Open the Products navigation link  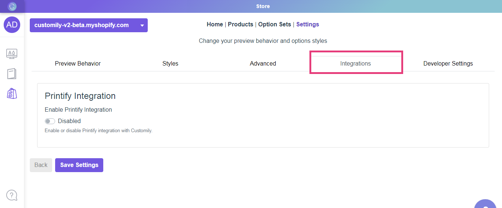click(x=240, y=25)
